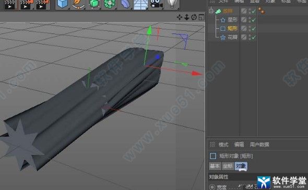Switch to the 坐标 tab
The image size is (308, 190).
pos(228,166)
